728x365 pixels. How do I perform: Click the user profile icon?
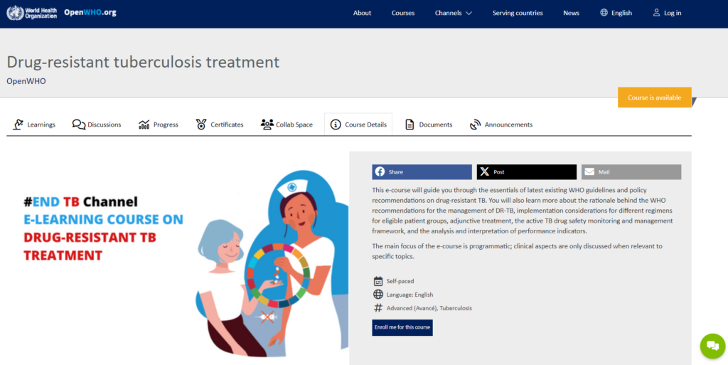click(656, 13)
